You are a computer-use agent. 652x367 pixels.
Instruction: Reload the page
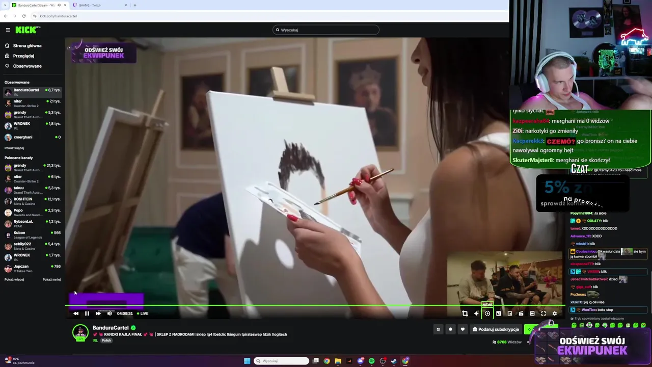tap(23, 16)
